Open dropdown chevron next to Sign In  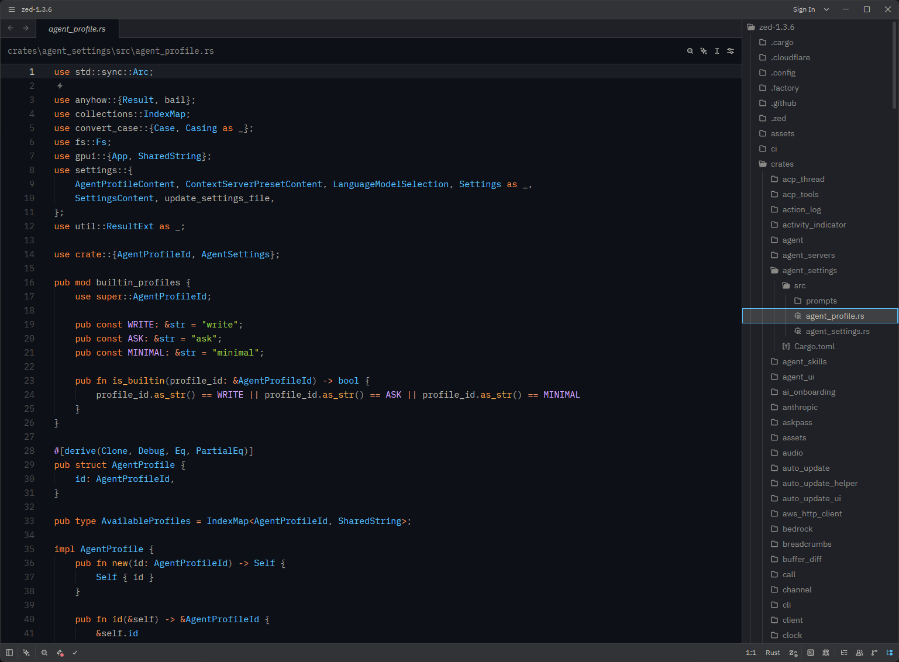click(826, 9)
